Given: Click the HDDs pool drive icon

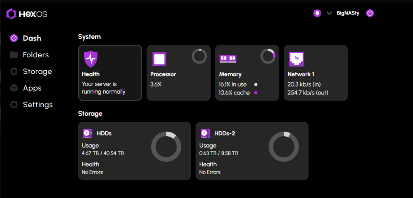Looking at the screenshot, I should (88, 133).
